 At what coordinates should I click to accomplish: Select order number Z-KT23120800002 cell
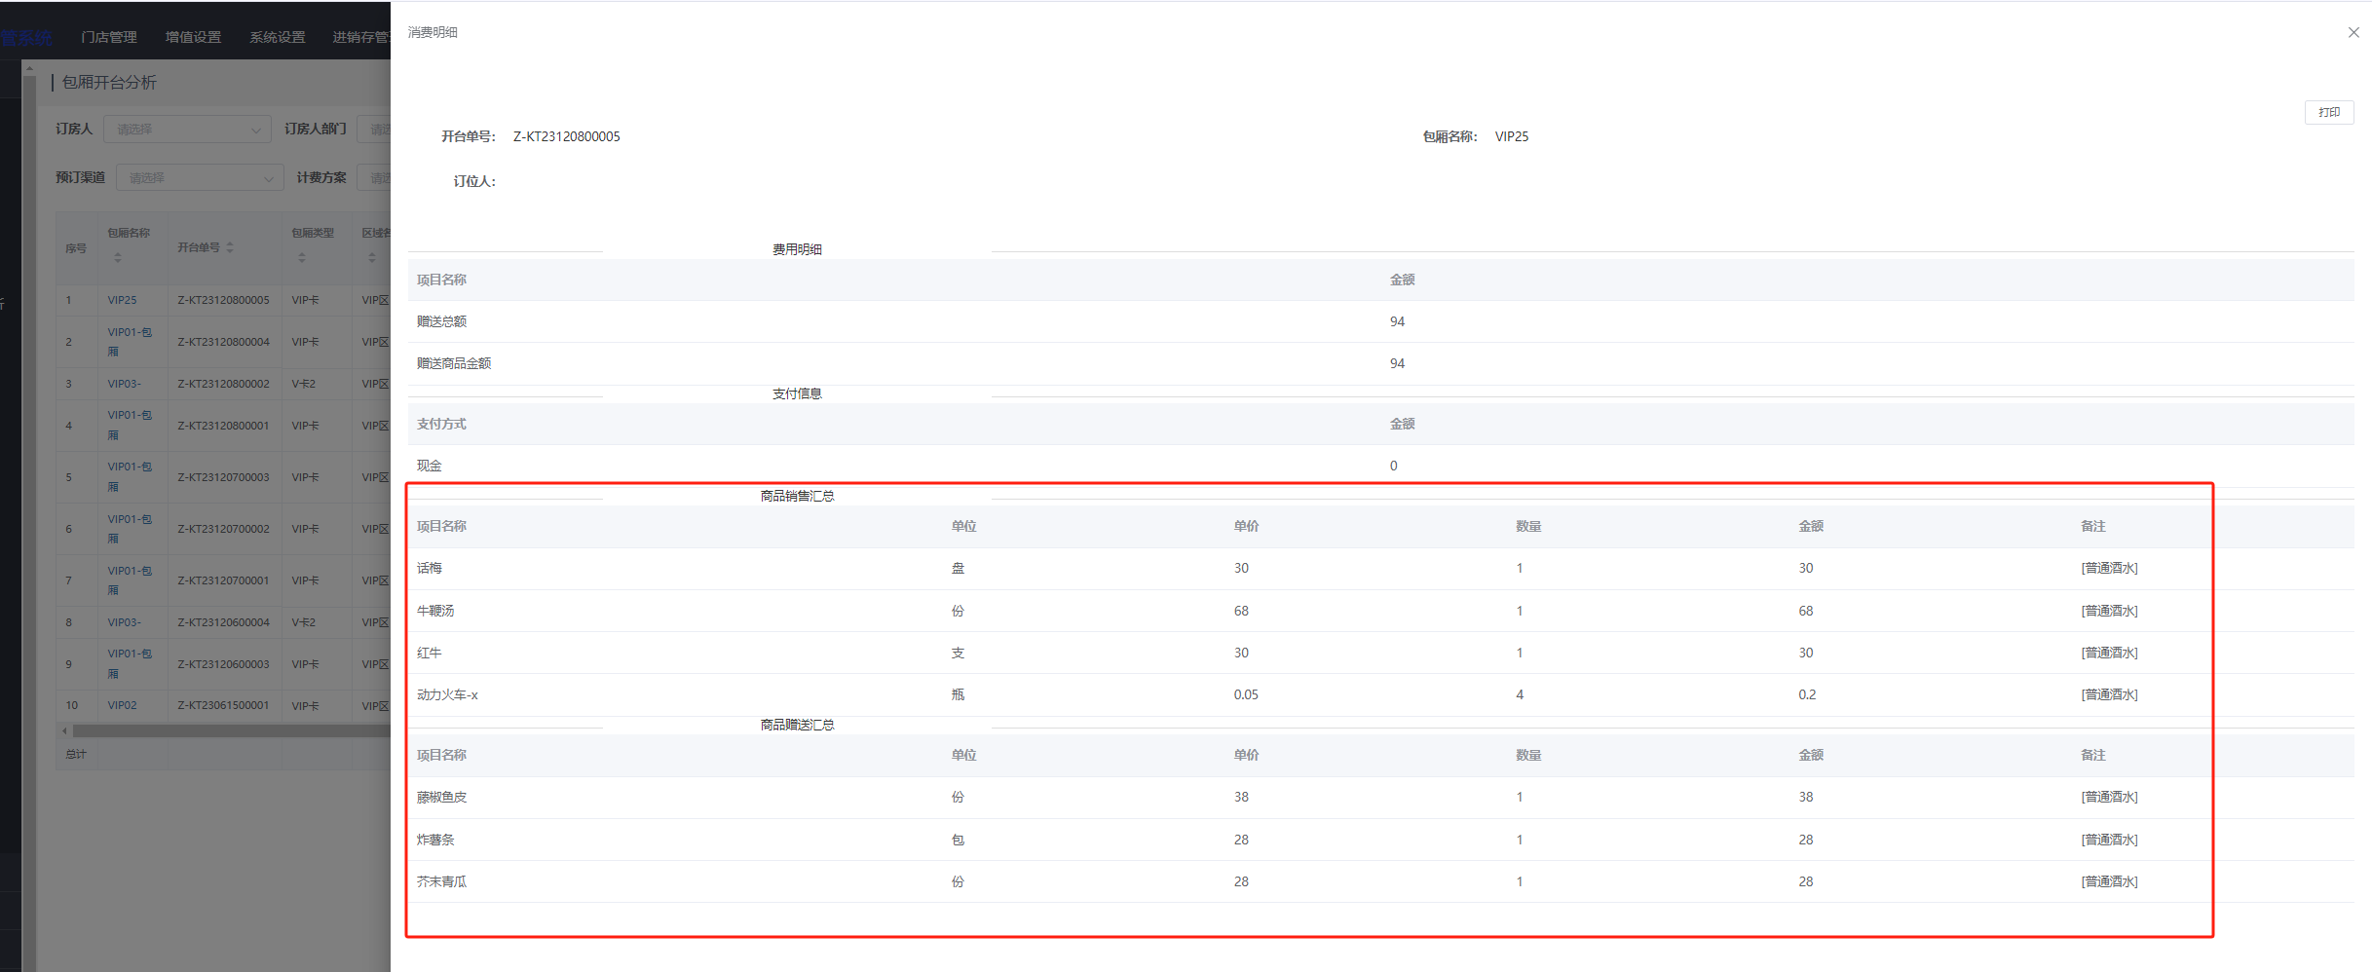pyautogui.click(x=223, y=384)
